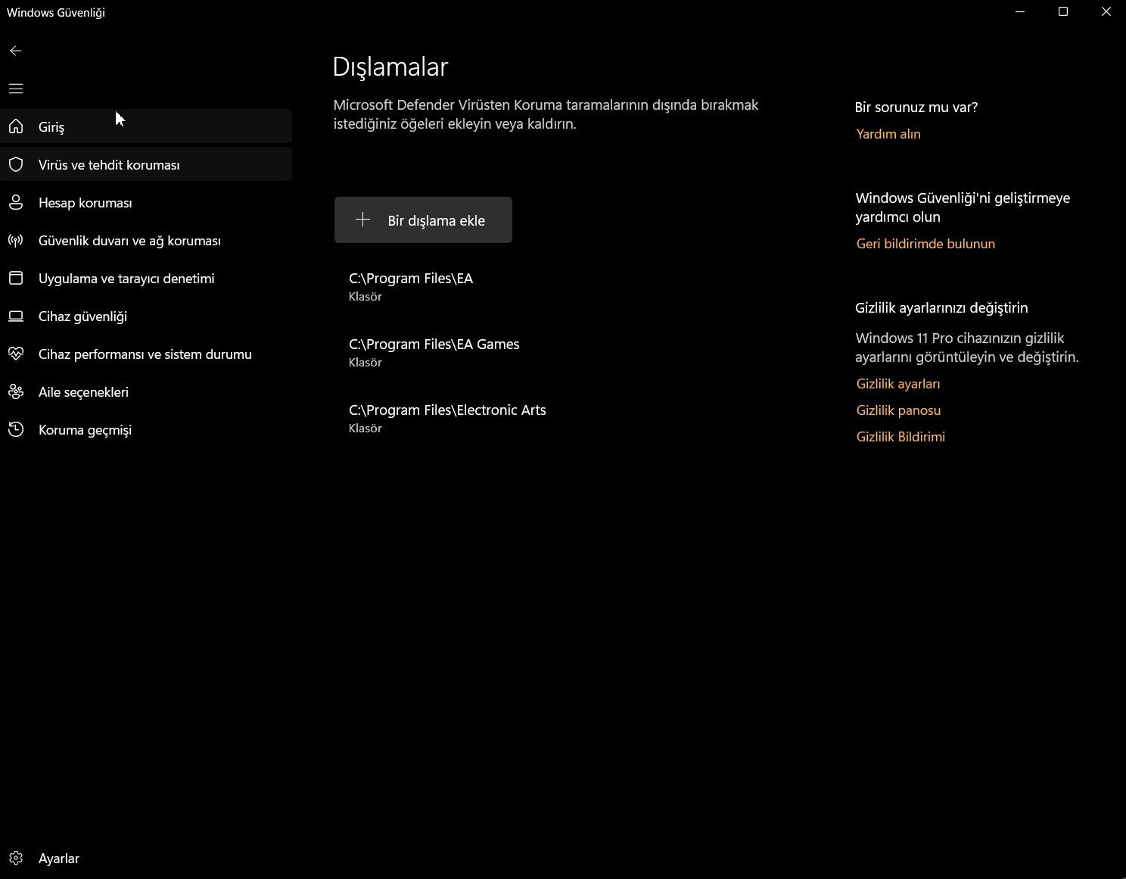
Task: Open firewall via the antenna icon
Action: point(16,240)
